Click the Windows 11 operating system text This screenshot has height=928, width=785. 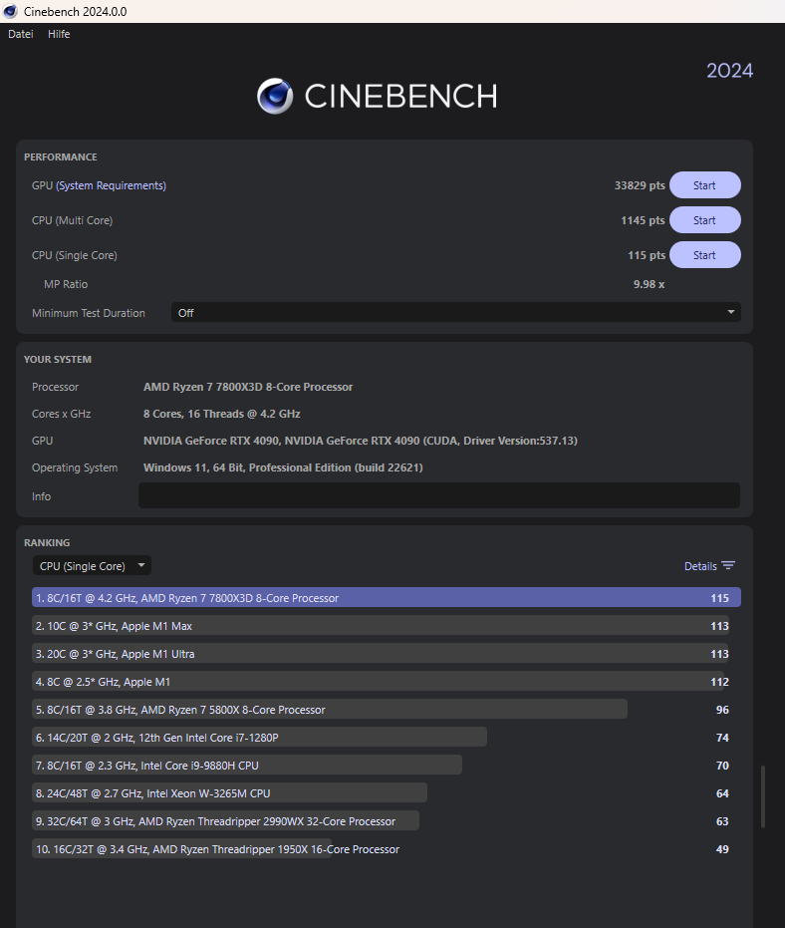(283, 467)
